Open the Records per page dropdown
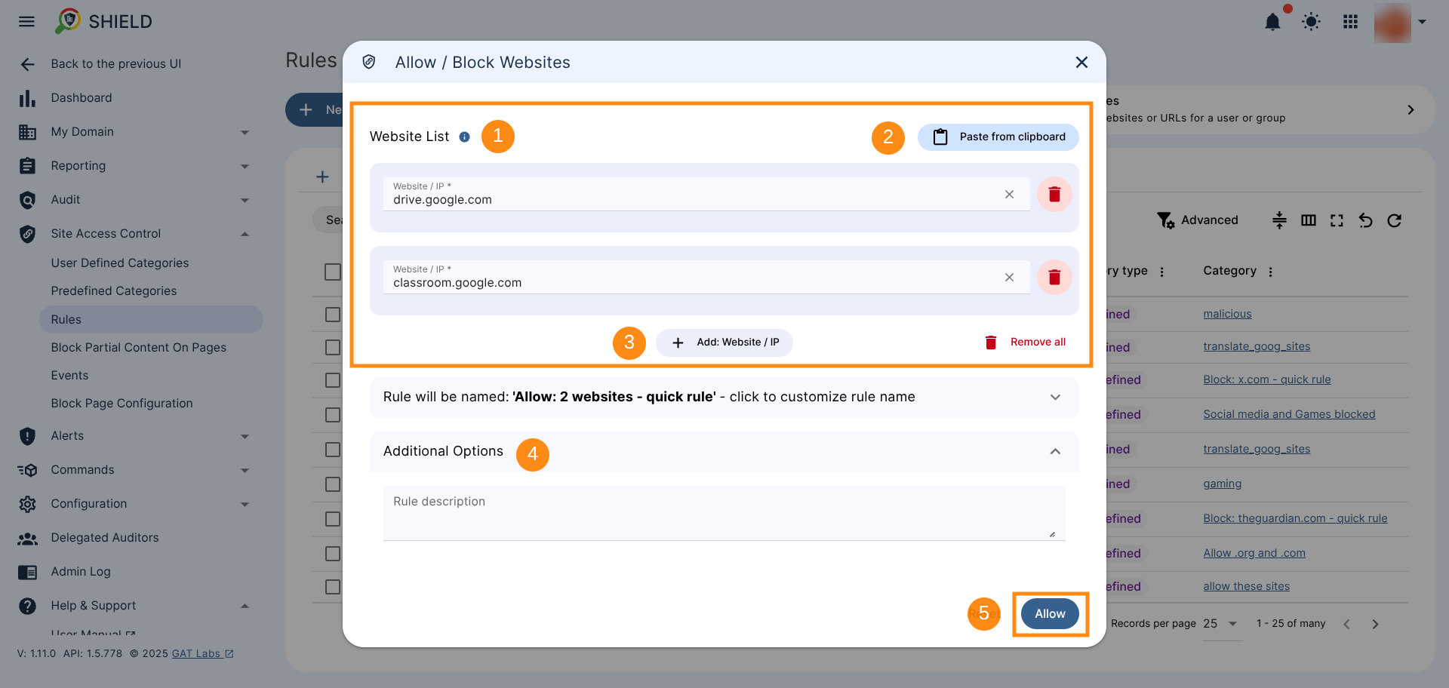This screenshot has width=1449, height=688. 1221,624
